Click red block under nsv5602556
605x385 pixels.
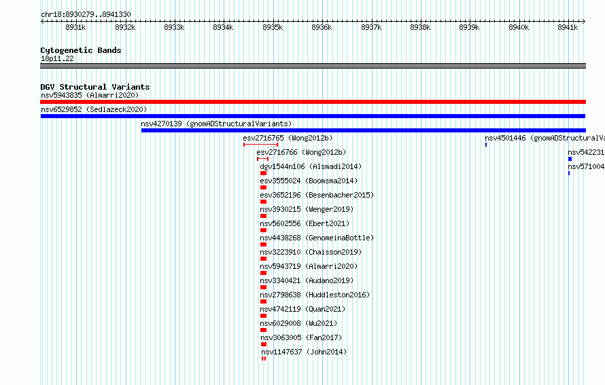click(264, 230)
